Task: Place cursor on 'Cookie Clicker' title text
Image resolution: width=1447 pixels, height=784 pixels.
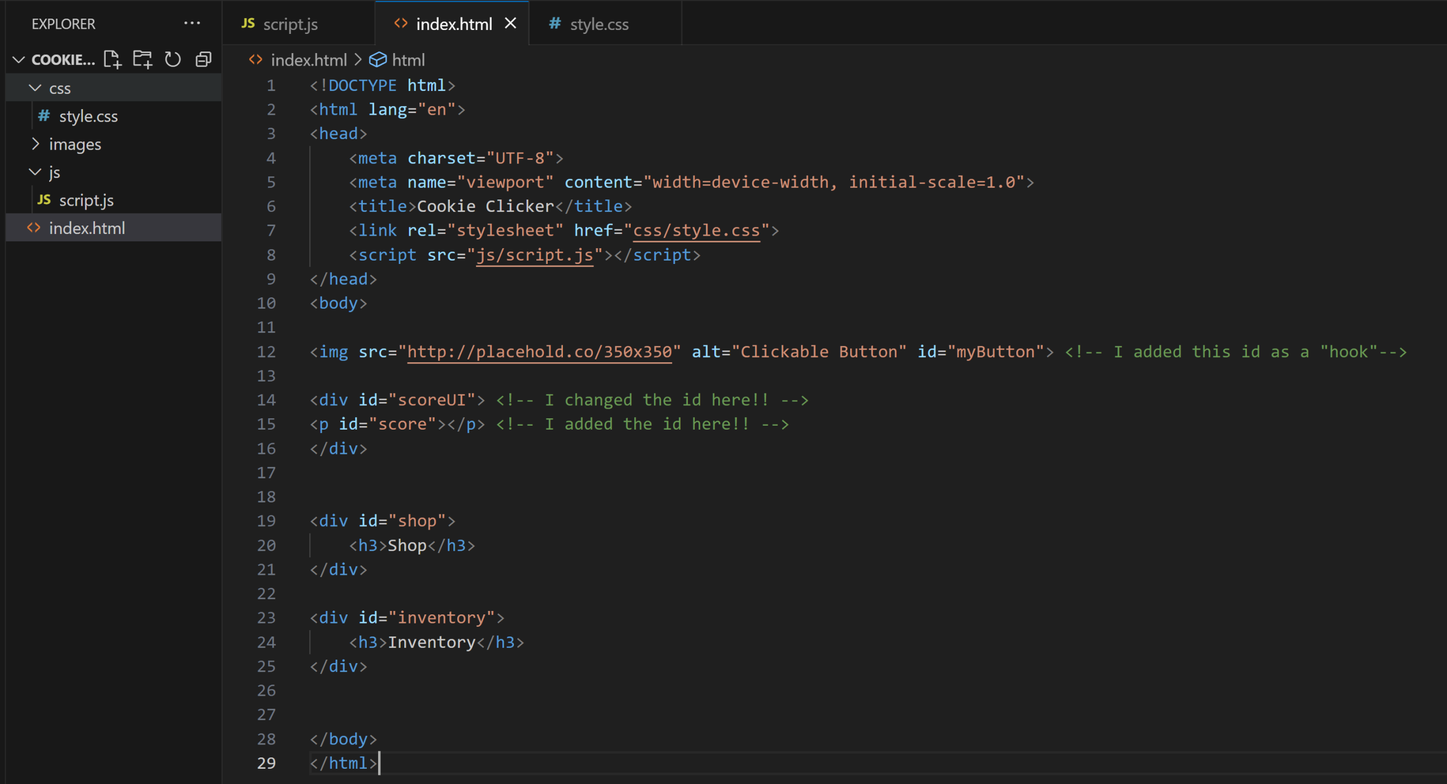Action: 485,206
